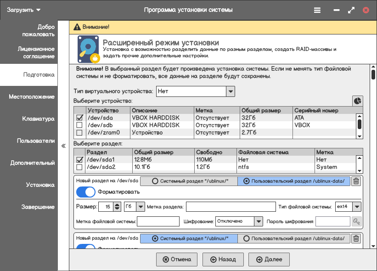Click the Метка файловой системы field
Screen dimensions: 377x271
[158, 221]
